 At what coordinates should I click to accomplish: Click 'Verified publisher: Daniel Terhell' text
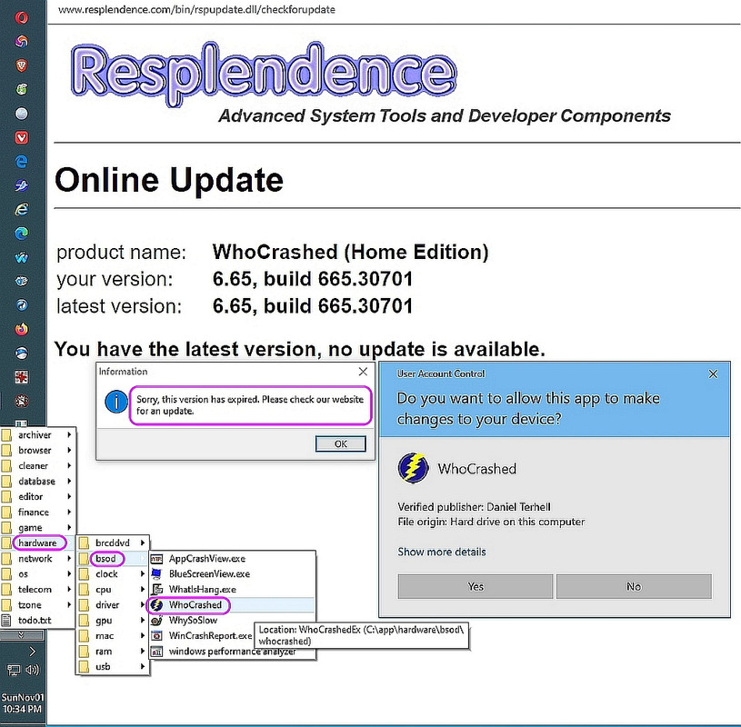click(x=474, y=507)
